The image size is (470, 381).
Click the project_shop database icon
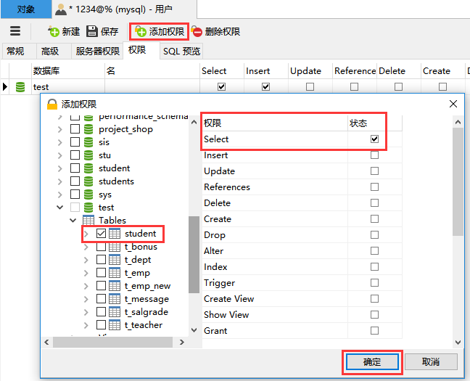click(x=88, y=129)
